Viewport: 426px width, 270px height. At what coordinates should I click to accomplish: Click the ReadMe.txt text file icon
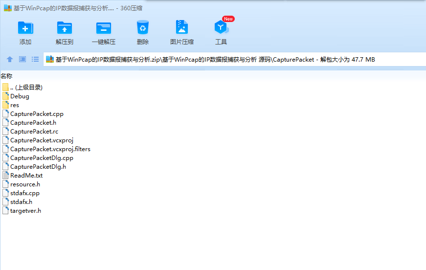5,175
